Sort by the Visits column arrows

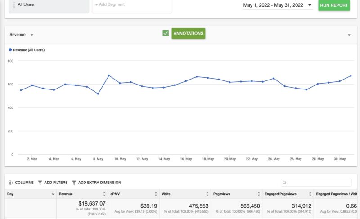[x=207, y=194]
